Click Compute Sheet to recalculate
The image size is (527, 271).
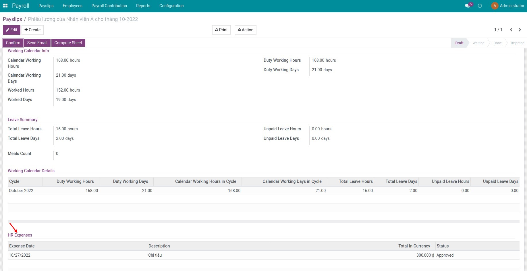68,43
